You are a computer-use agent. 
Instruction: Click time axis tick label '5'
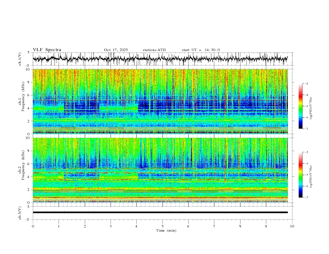[162, 226]
